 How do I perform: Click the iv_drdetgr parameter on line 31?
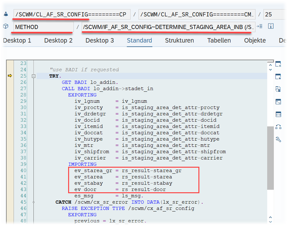click(x=90, y=114)
